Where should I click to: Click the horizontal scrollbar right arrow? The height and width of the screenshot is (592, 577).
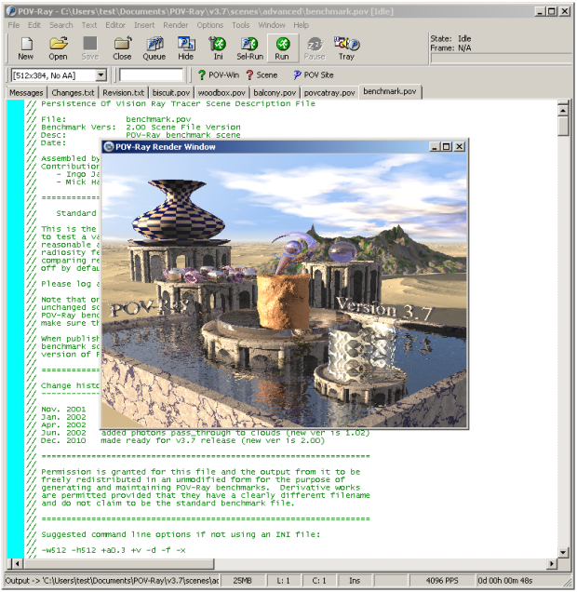[552, 564]
